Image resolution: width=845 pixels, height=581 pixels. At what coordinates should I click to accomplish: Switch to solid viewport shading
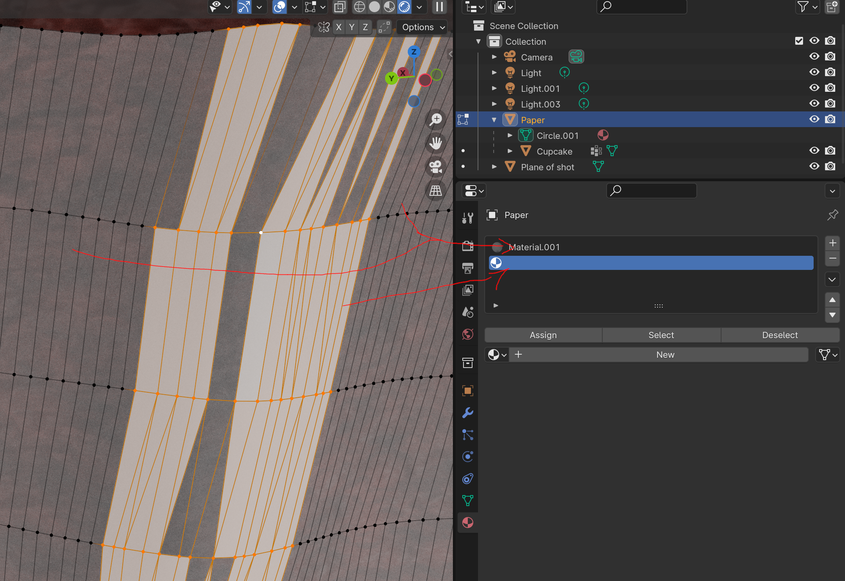coord(374,7)
